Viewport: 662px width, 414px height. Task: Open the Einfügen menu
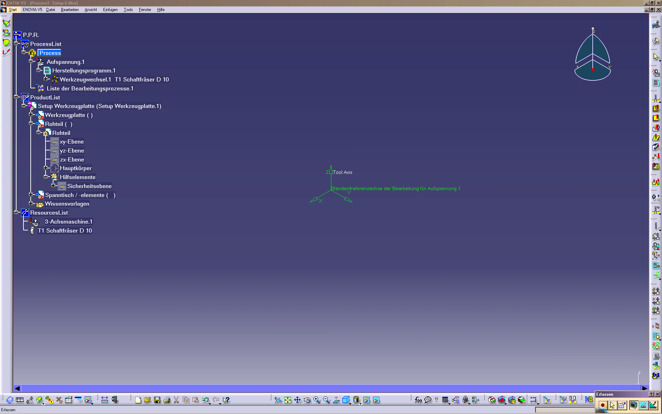click(110, 10)
